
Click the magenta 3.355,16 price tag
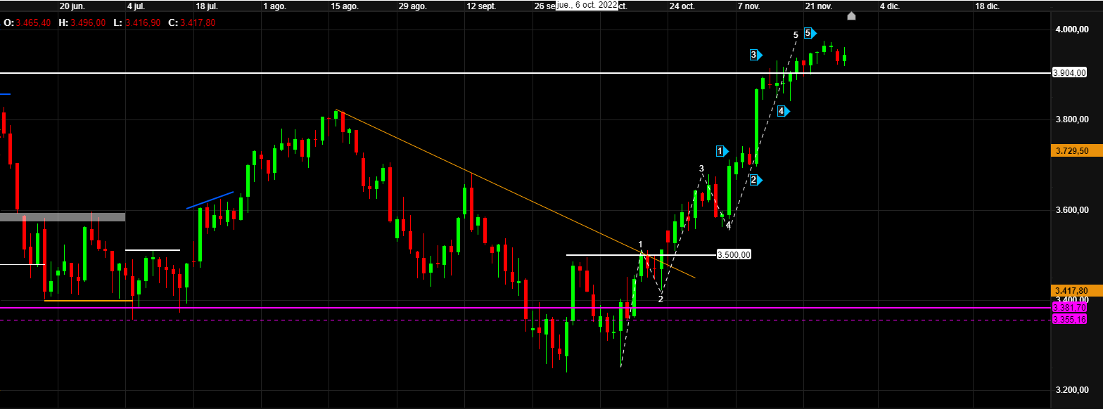(1070, 320)
